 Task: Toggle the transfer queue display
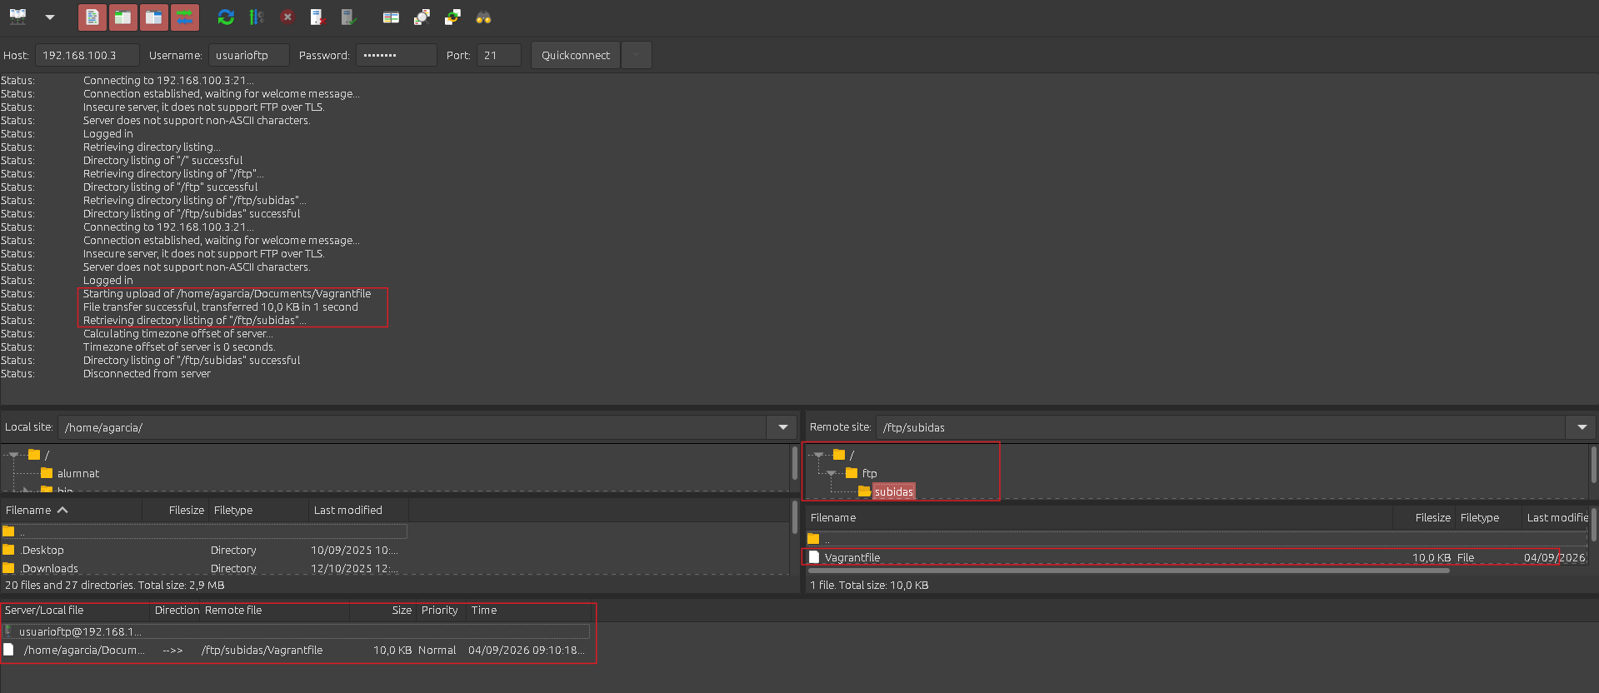[x=185, y=17]
